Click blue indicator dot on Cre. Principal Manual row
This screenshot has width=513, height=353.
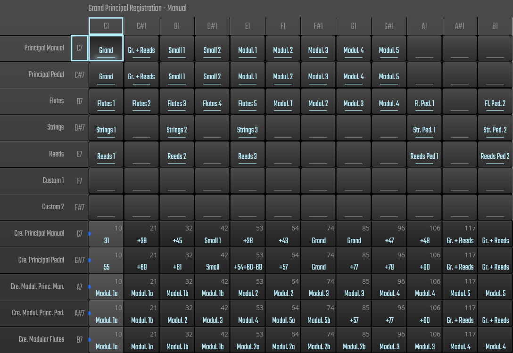pos(90,234)
